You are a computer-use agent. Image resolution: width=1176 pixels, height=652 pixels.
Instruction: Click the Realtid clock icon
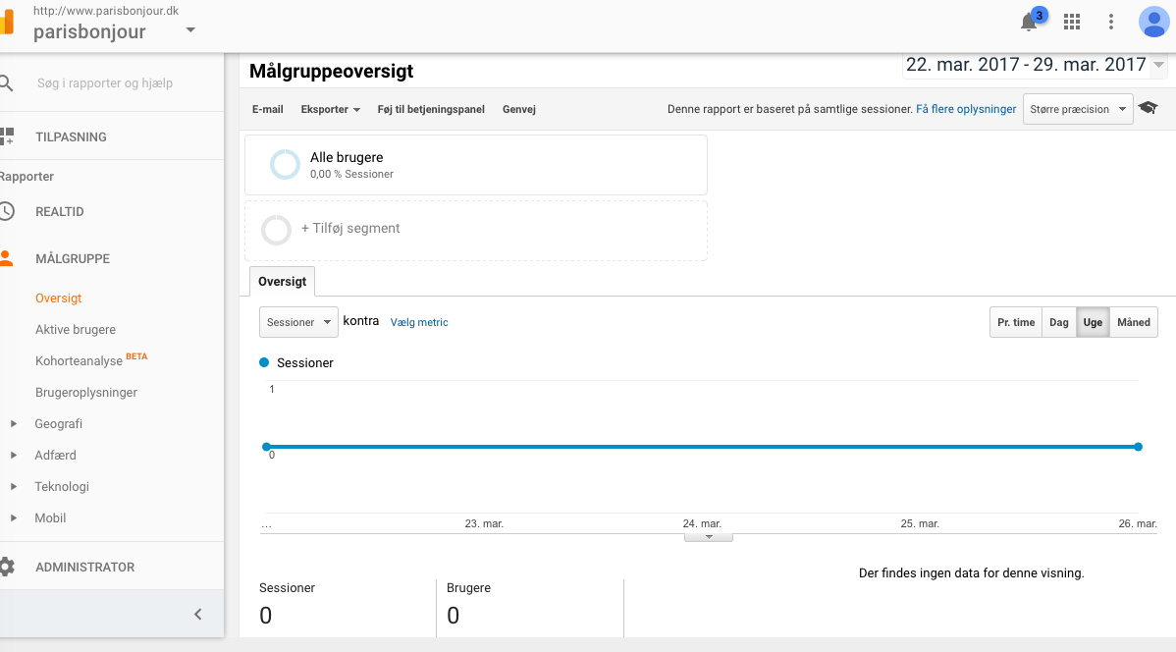pos(7,211)
